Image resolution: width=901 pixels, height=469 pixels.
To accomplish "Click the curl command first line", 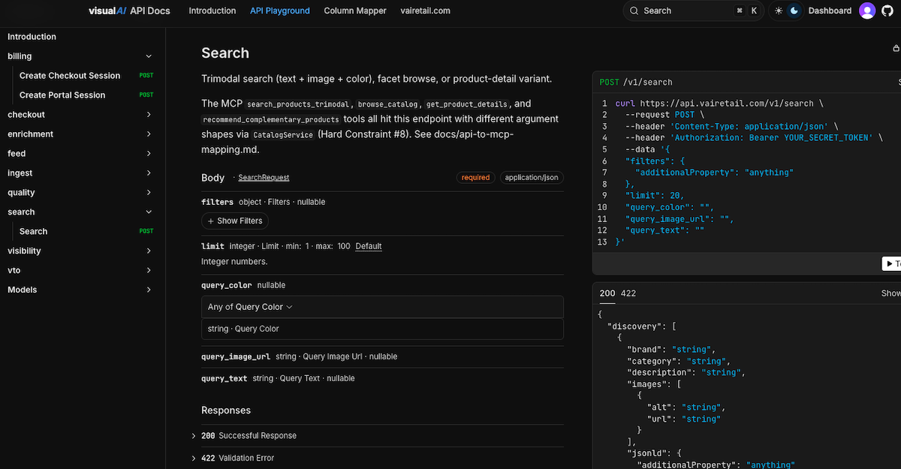I will [719, 104].
